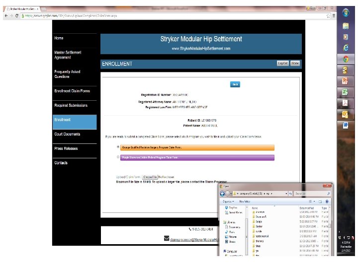
Task: Sort by Name column header
Action: 255,208
